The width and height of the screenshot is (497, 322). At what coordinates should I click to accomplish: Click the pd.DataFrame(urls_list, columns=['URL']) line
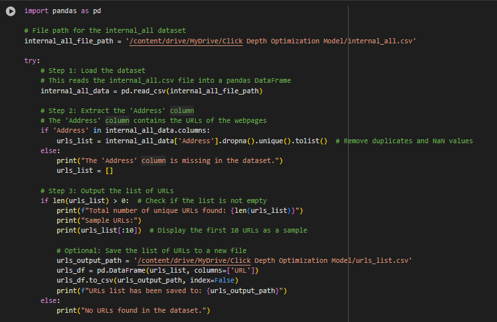(x=158, y=271)
